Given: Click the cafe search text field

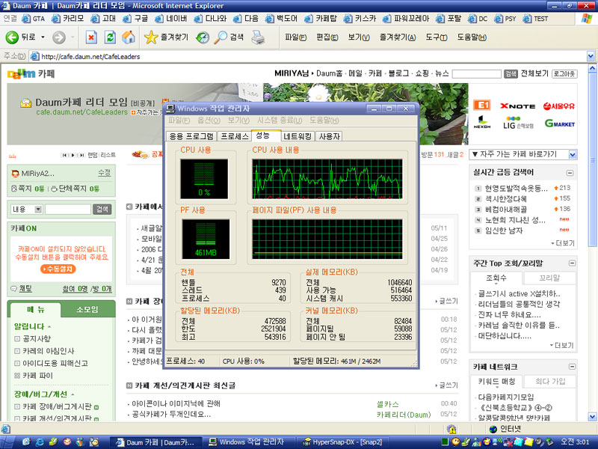Looking at the screenshot, I should tap(68, 210).
